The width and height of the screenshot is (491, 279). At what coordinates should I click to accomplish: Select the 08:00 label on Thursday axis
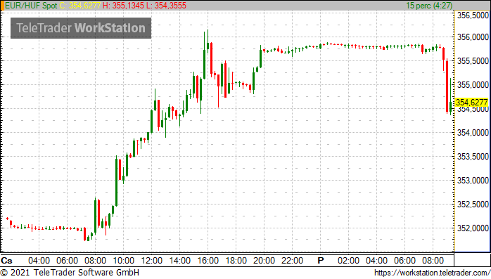[x=95, y=261]
